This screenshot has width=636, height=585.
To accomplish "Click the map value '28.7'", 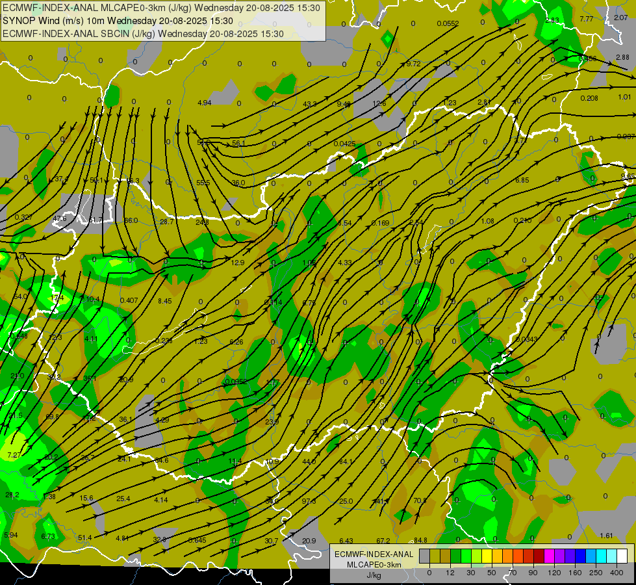I will [166, 222].
